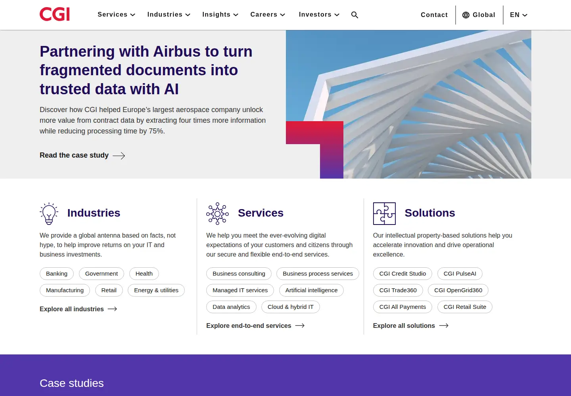Click the Solutions section heading
Image resolution: width=571 pixels, height=396 pixels.
coord(430,213)
